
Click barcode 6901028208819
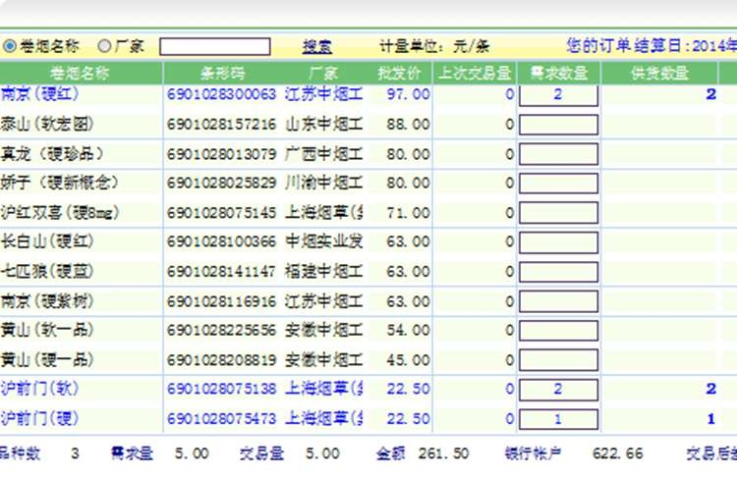pyautogui.click(x=221, y=360)
